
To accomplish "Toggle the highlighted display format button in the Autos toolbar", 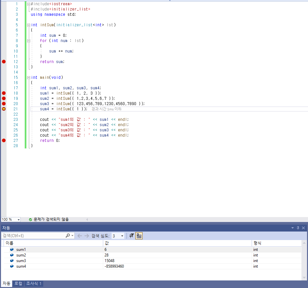I will click(139, 236).
